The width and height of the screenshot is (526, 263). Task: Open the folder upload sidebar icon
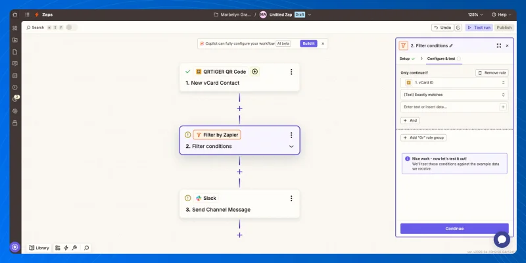(14, 40)
